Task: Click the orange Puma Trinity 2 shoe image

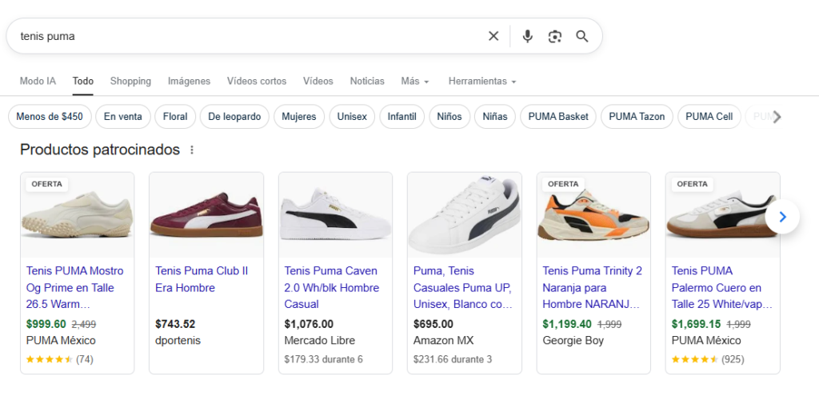Action: [x=593, y=216]
